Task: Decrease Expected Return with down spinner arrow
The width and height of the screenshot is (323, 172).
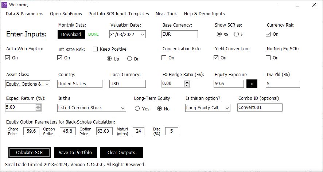Action: pos(38,109)
